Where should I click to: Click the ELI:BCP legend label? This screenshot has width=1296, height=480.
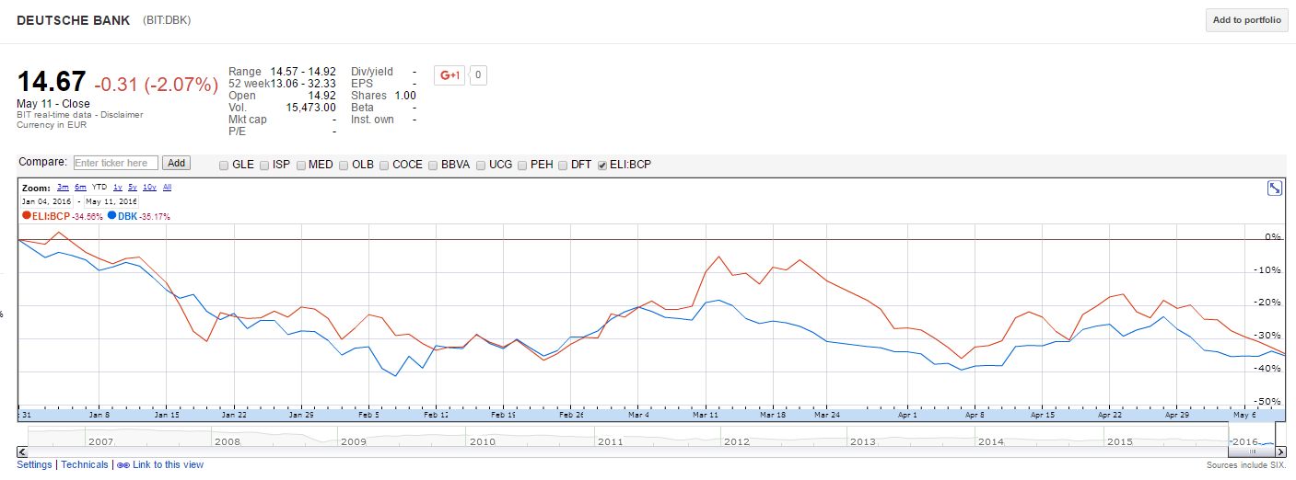pyautogui.click(x=51, y=216)
